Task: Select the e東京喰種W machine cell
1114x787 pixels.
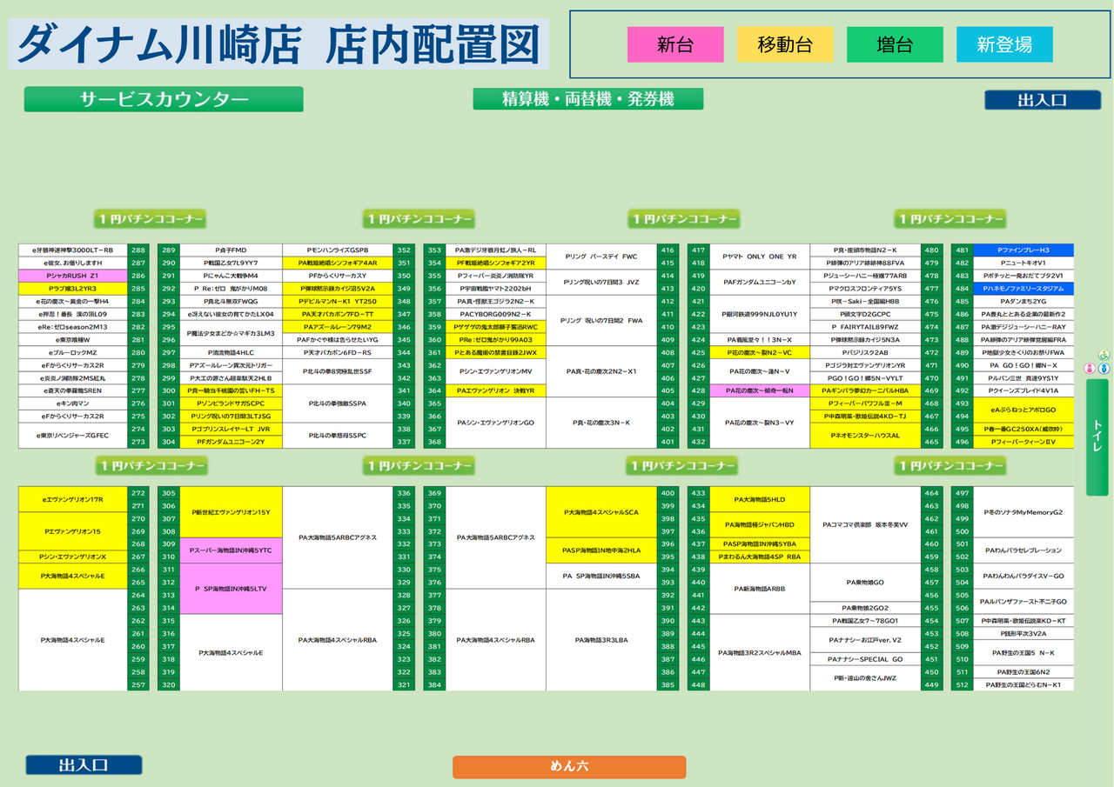Action: (73, 340)
